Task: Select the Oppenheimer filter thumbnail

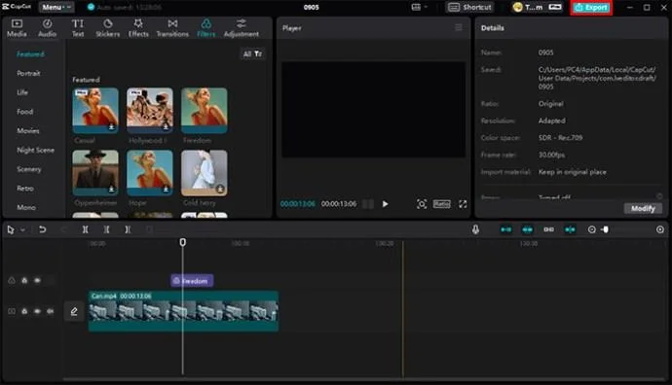Action: (x=95, y=173)
